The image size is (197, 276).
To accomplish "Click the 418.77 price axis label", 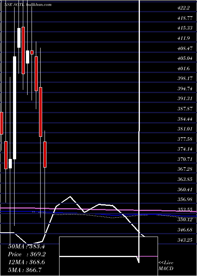I will [x=186, y=18].
